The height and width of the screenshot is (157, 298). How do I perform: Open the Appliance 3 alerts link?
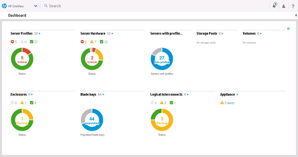point(229,103)
